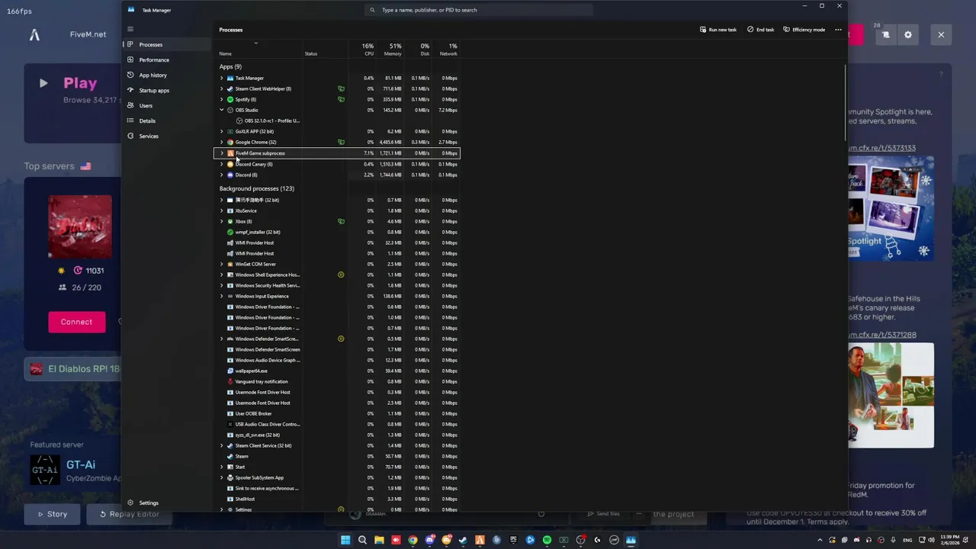Click suspended pause icon on Windows Shell Experience row
Image resolution: width=976 pixels, height=549 pixels.
coord(341,274)
